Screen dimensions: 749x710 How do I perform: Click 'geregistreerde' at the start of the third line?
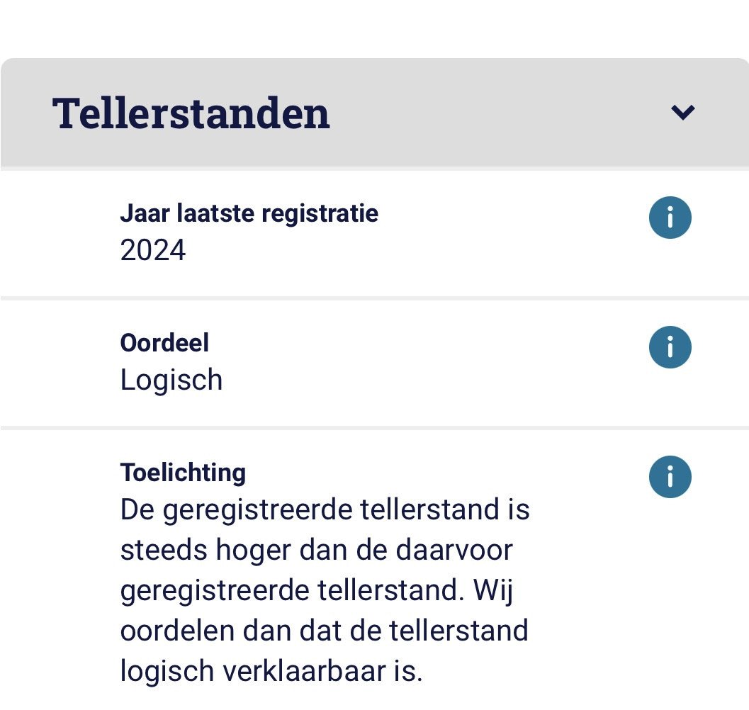point(215,591)
